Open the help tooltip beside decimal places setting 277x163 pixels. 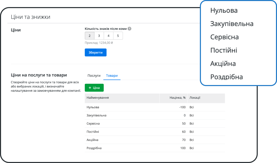130,29
